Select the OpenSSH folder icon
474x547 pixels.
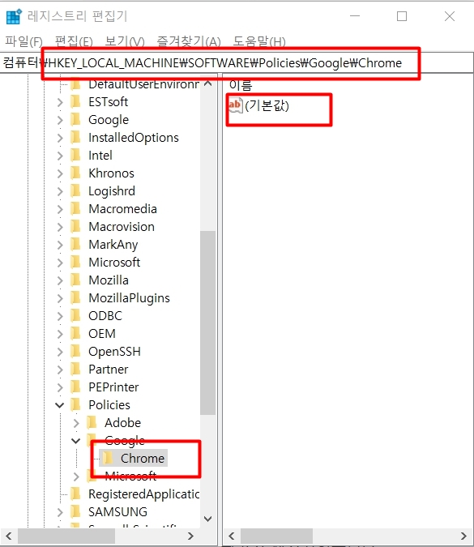[75, 351]
